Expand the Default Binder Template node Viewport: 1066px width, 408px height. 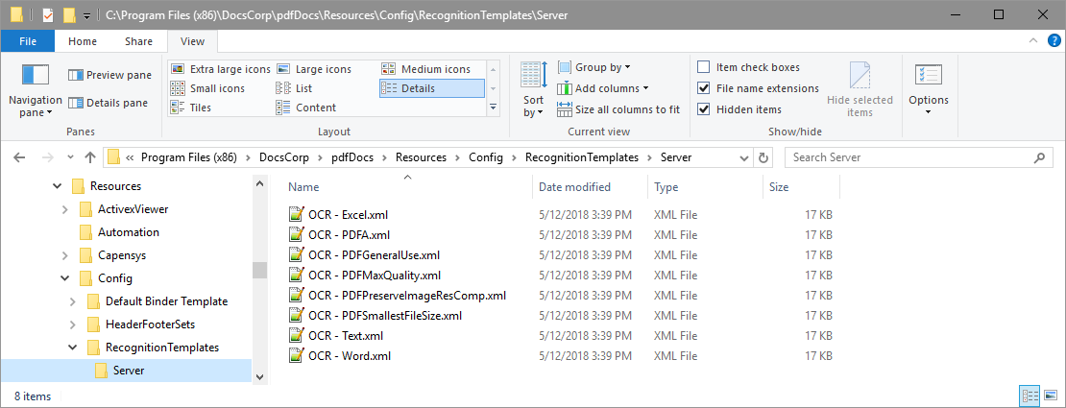(73, 301)
